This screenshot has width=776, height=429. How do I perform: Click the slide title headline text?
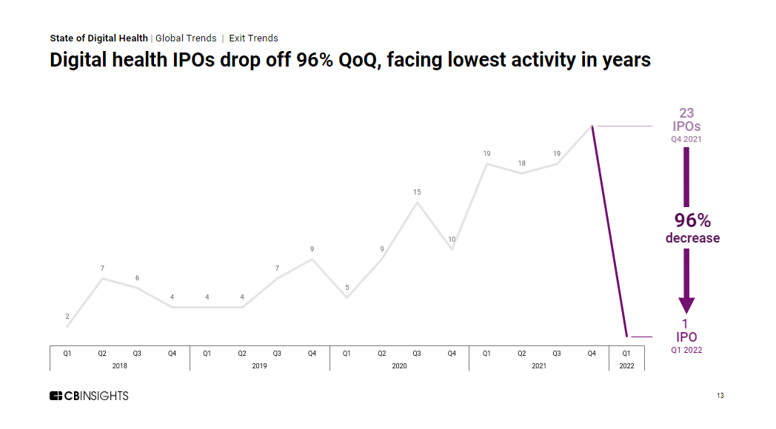click(x=350, y=61)
